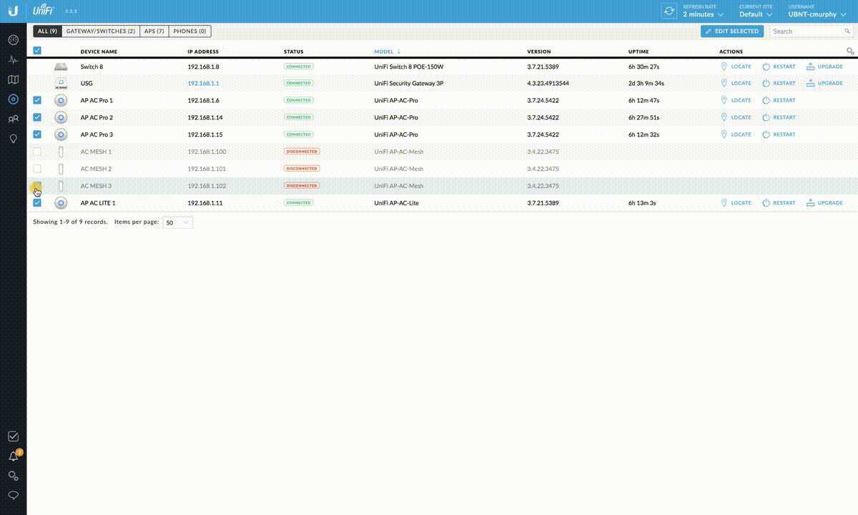
Task: Open the Events checkmark icon in sidebar
Action: point(13,436)
